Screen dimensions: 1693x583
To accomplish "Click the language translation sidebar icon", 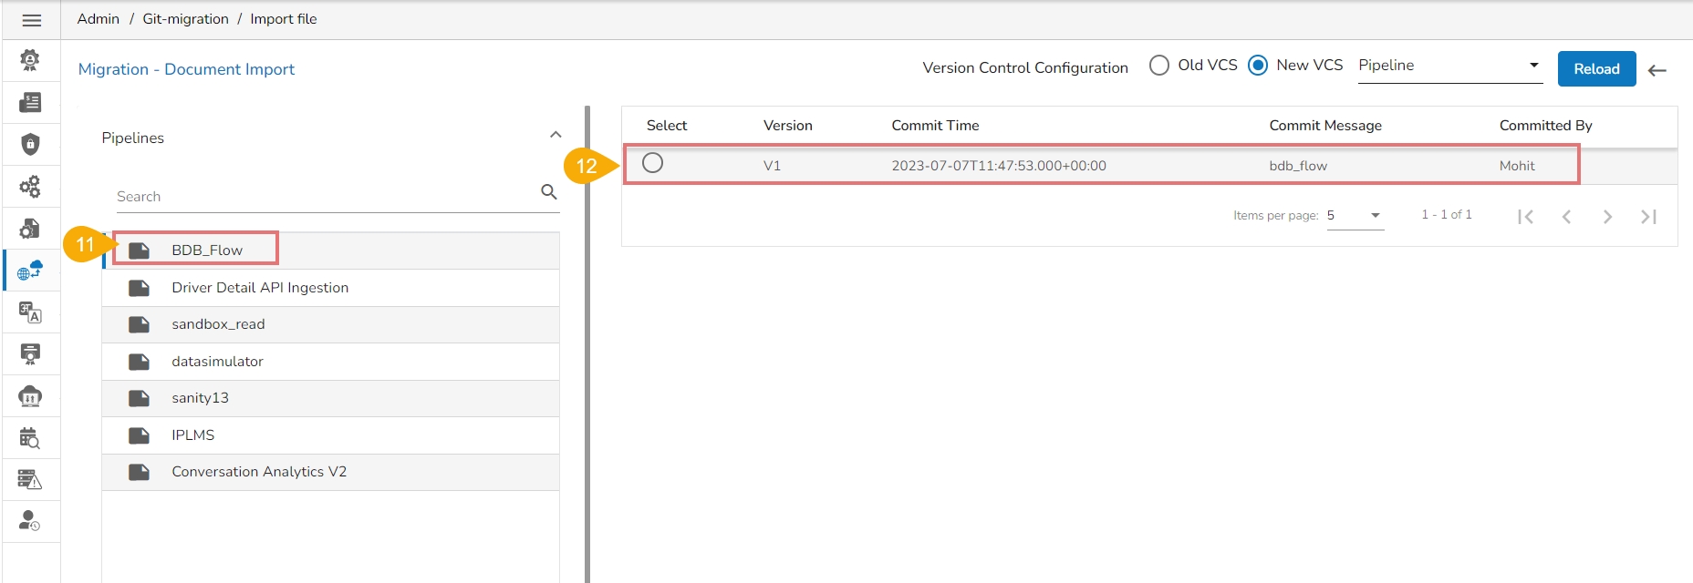I will [30, 313].
